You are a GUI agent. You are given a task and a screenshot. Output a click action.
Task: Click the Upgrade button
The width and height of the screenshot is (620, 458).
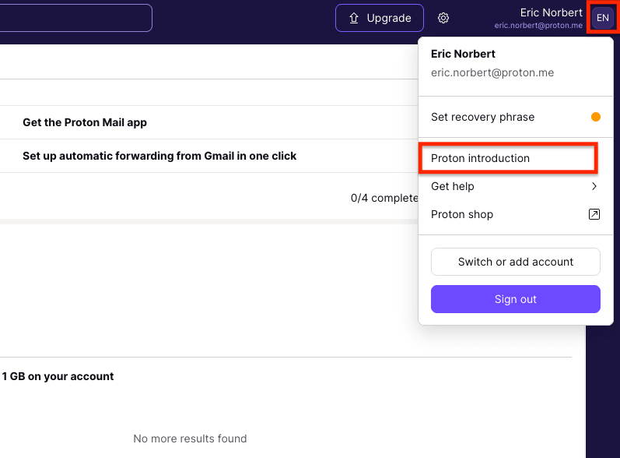click(380, 18)
